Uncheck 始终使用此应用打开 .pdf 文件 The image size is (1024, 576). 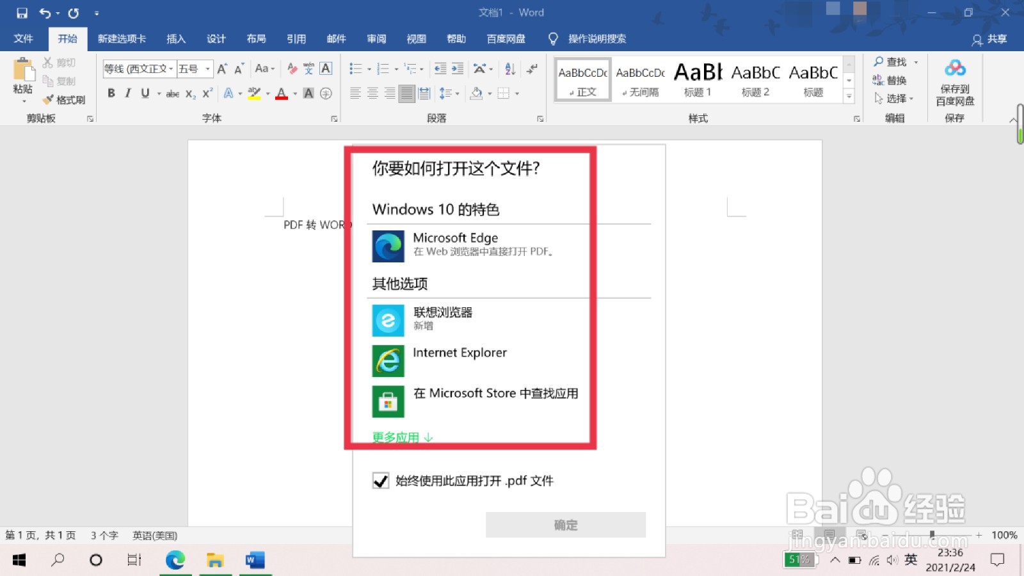click(381, 481)
